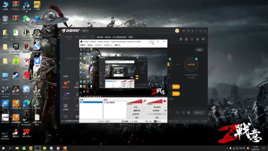The width and height of the screenshot is (268, 151).
Task: Open the Century Age of Ashes shortcut
Action: coord(5,92)
